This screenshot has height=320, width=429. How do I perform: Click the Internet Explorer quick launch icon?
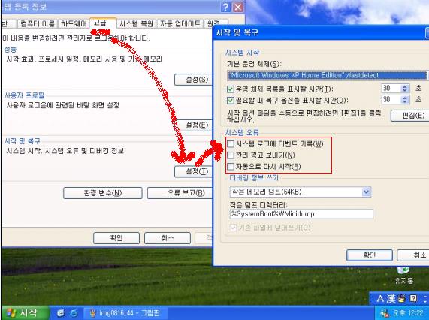coord(74,313)
